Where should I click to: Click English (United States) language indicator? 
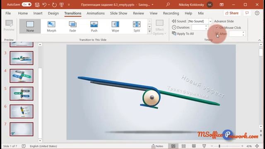[43, 146]
